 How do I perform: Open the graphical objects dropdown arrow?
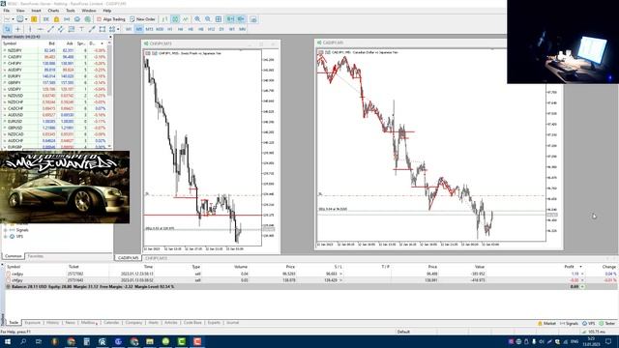point(118,29)
